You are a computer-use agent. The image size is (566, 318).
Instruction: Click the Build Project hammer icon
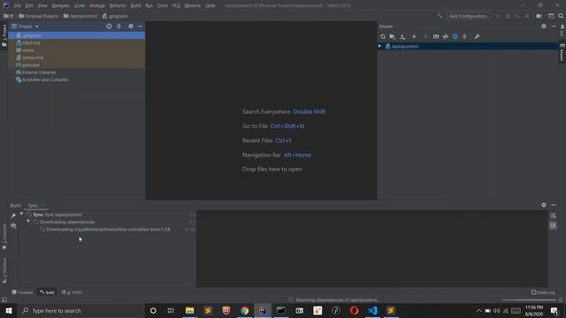pyautogui.click(x=440, y=16)
